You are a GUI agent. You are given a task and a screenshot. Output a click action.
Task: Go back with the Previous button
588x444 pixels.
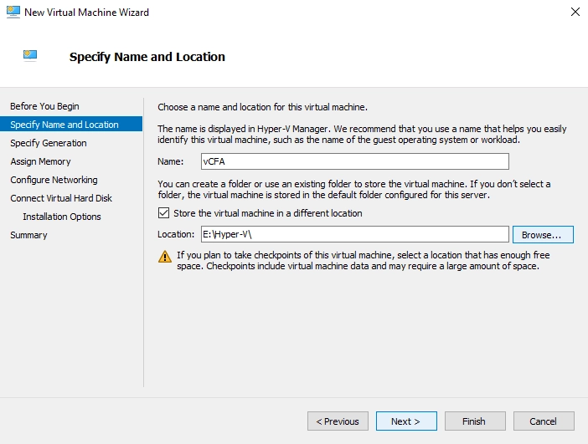[x=338, y=421]
